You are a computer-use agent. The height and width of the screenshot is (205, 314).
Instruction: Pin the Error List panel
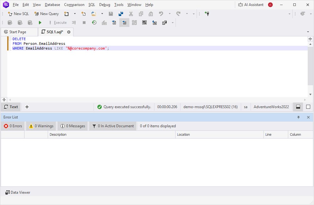(298, 117)
